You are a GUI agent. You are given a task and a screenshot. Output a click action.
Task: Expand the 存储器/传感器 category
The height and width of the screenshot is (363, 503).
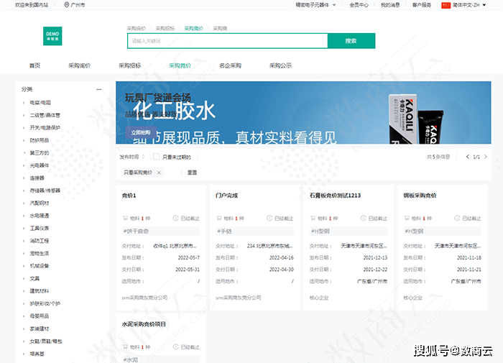pos(24,190)
